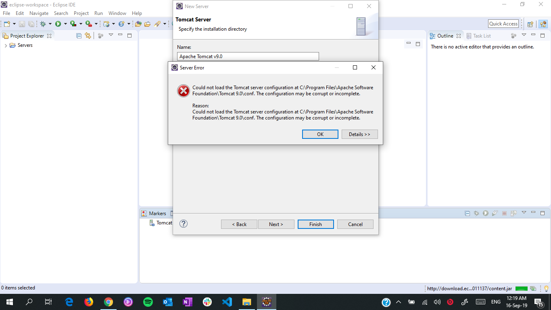Image resolution: width=551 pixels, height=310 pixels.
Task: Click the Stop the server icon
Action: point(504,213)
